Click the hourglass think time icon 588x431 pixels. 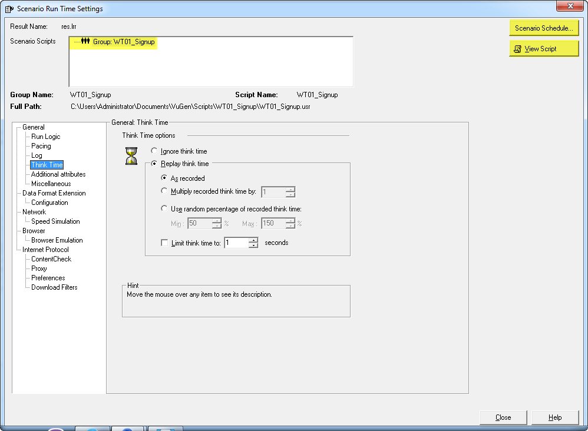(131, 156)
